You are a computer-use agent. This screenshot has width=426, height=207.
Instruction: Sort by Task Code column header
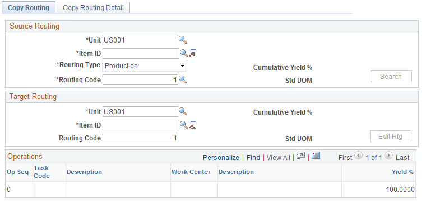point(41,172)
